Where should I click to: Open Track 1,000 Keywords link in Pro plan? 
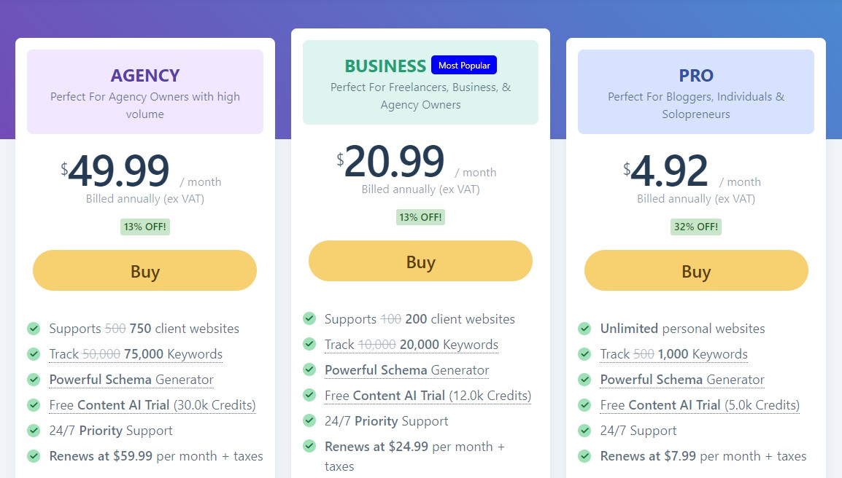674,354
